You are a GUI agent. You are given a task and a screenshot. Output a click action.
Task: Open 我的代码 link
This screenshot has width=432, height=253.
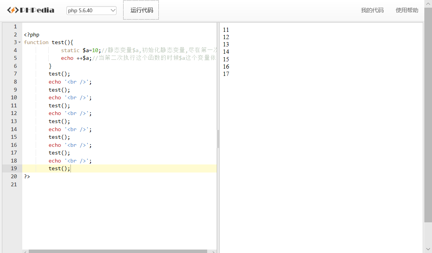372,10
